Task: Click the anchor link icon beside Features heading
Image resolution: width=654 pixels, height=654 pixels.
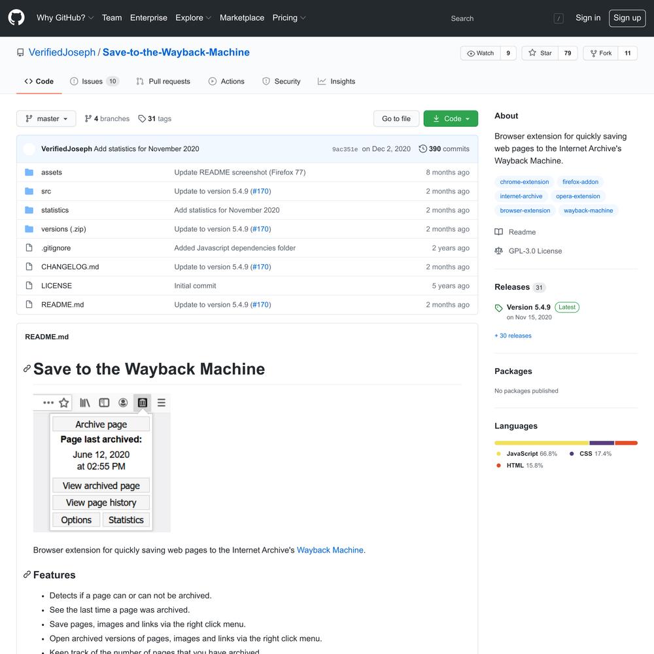Action: (x=27, y=575)
